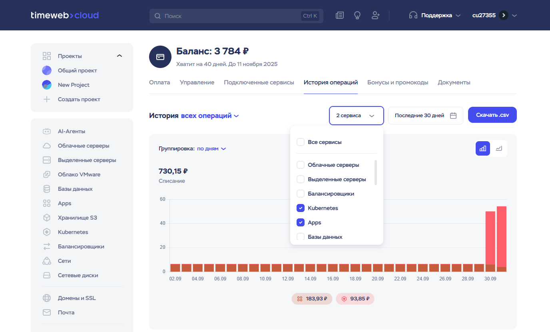Uncheck the Apps service checkbox

(301, 222)
